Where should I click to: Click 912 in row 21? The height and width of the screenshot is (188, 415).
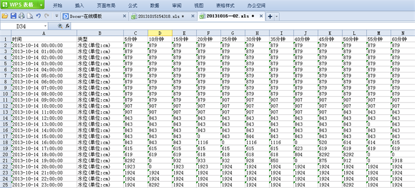(x=354, y=161)
